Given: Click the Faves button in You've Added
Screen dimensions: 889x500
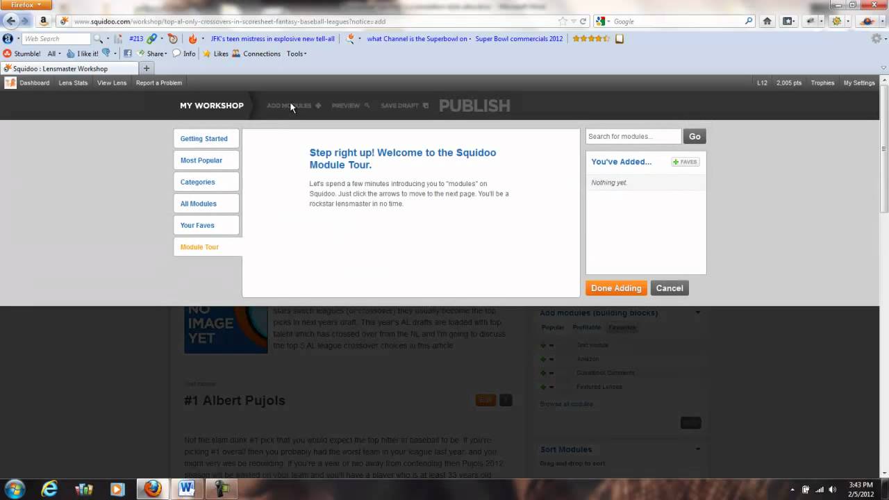Looking at the screenshot, I should pyautogui.click(x=685, y=162).
